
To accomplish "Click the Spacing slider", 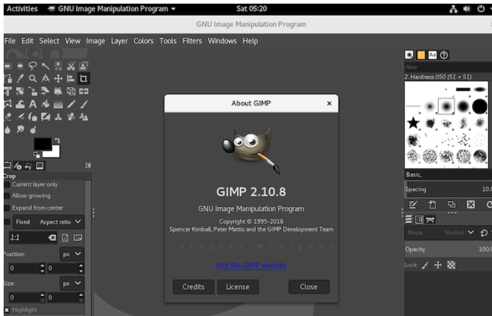I will 448,189.
